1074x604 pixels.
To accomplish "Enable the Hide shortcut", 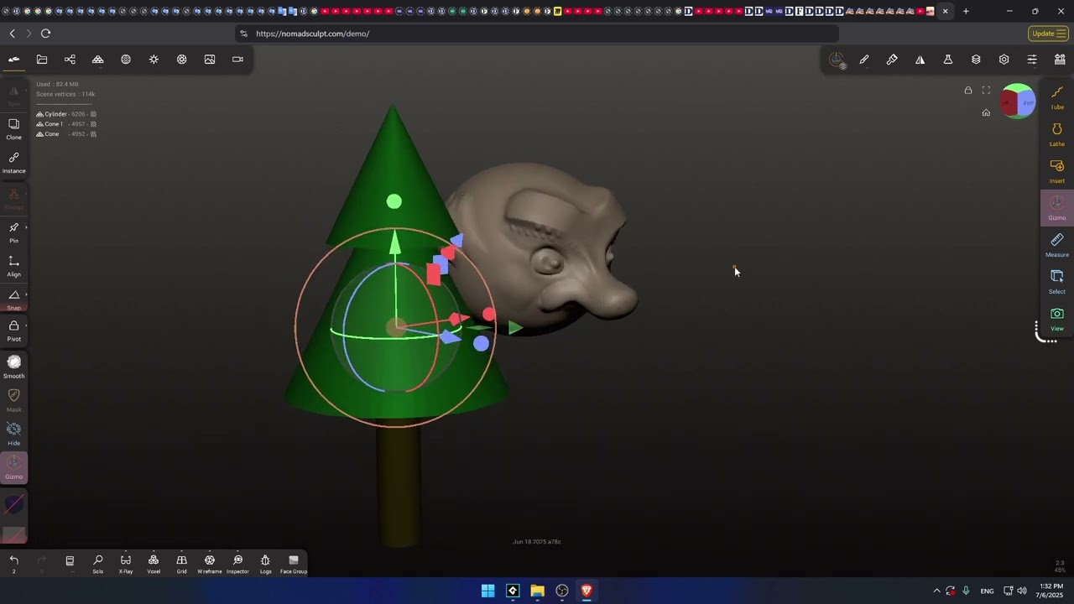I will pos(14,434).
